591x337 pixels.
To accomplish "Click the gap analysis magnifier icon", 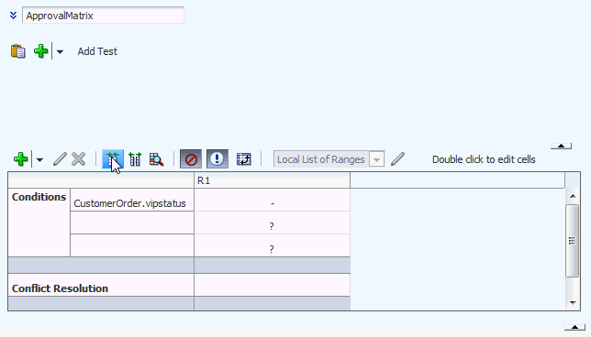I will pos(156,159).
